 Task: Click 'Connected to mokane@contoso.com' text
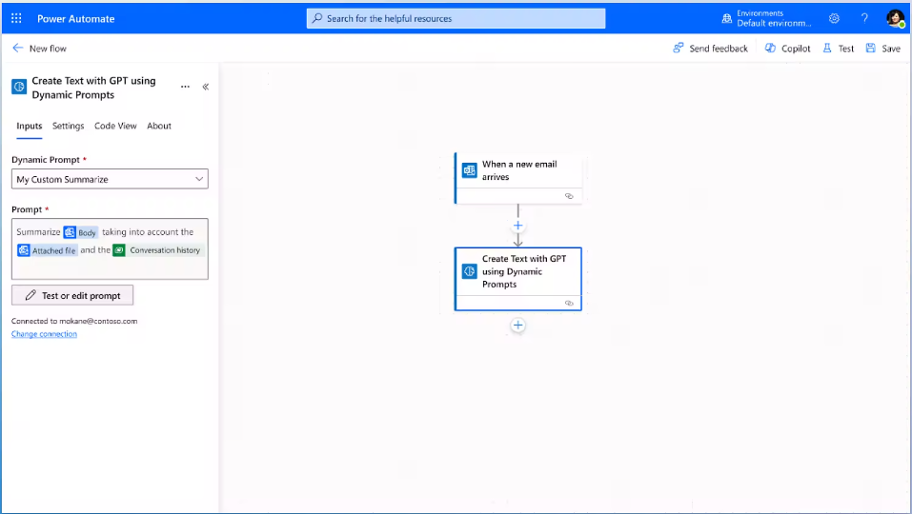tap(74, 321)
